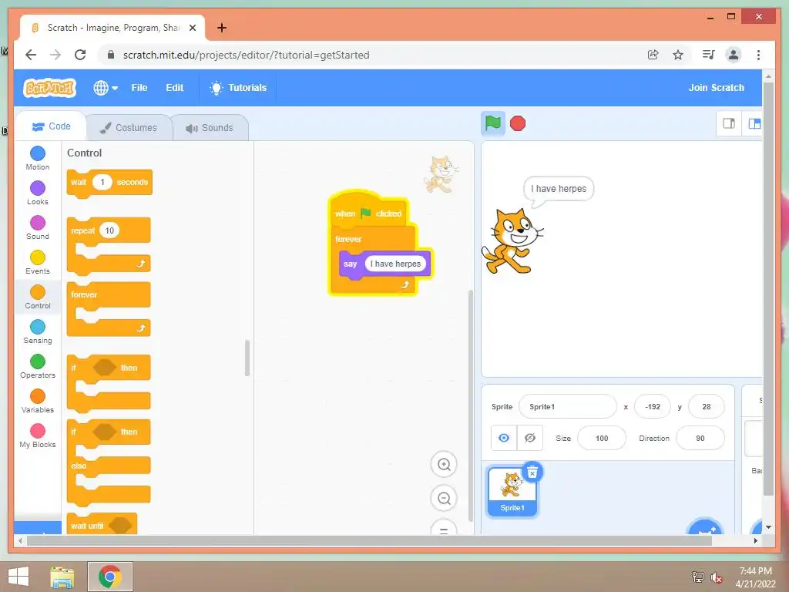Show the sprite with eye icon

click(504, 438)
